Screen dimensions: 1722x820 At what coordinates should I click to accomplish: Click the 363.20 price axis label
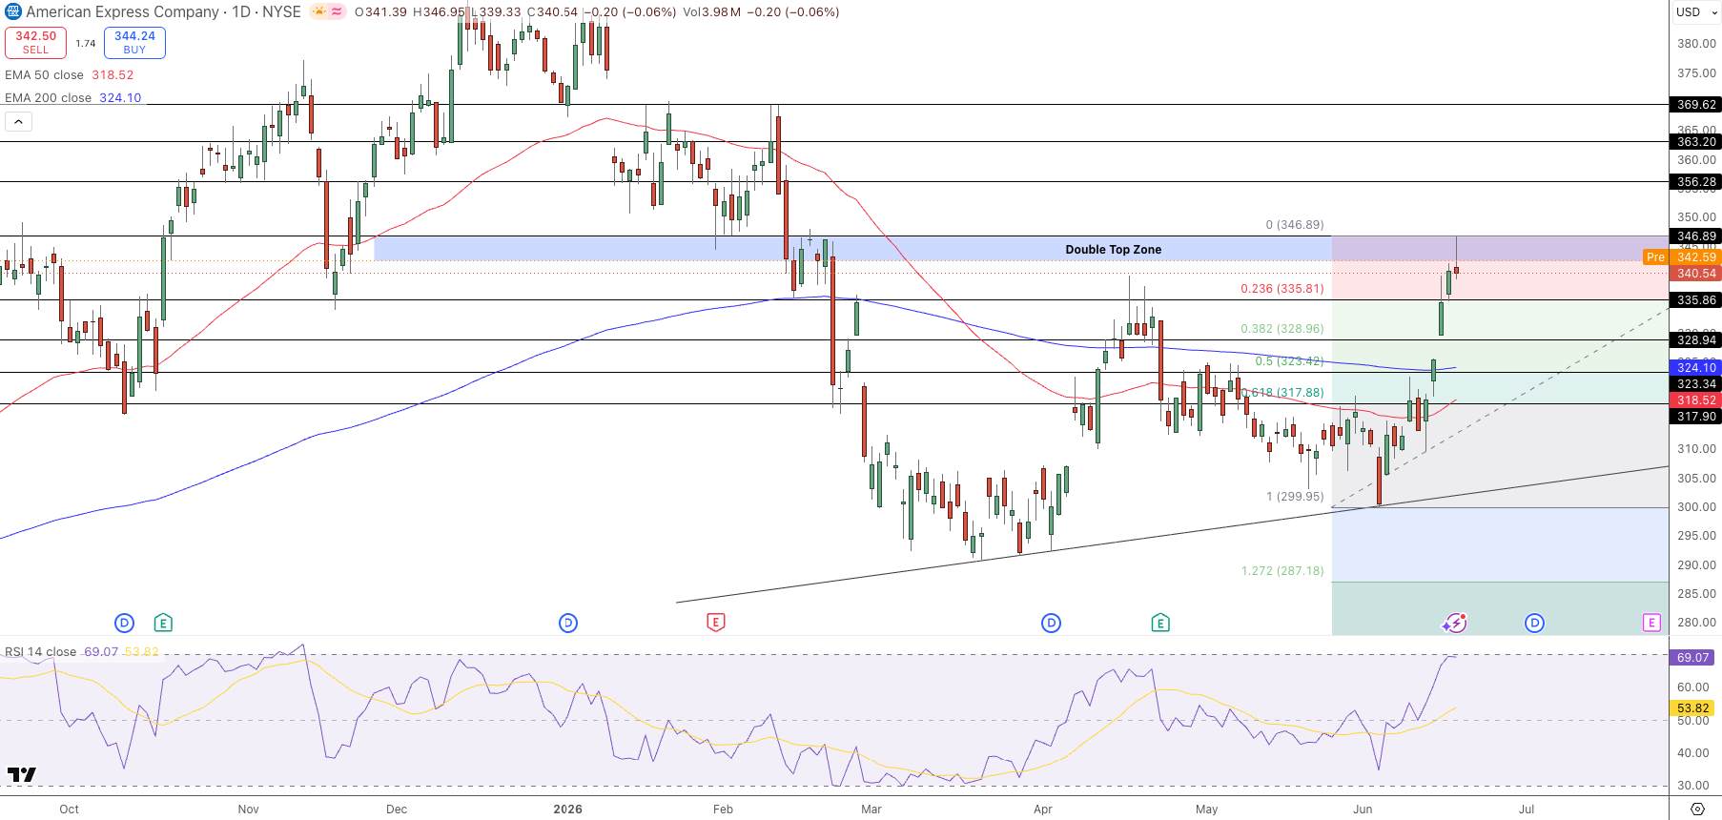click(x=1695, y=142)
